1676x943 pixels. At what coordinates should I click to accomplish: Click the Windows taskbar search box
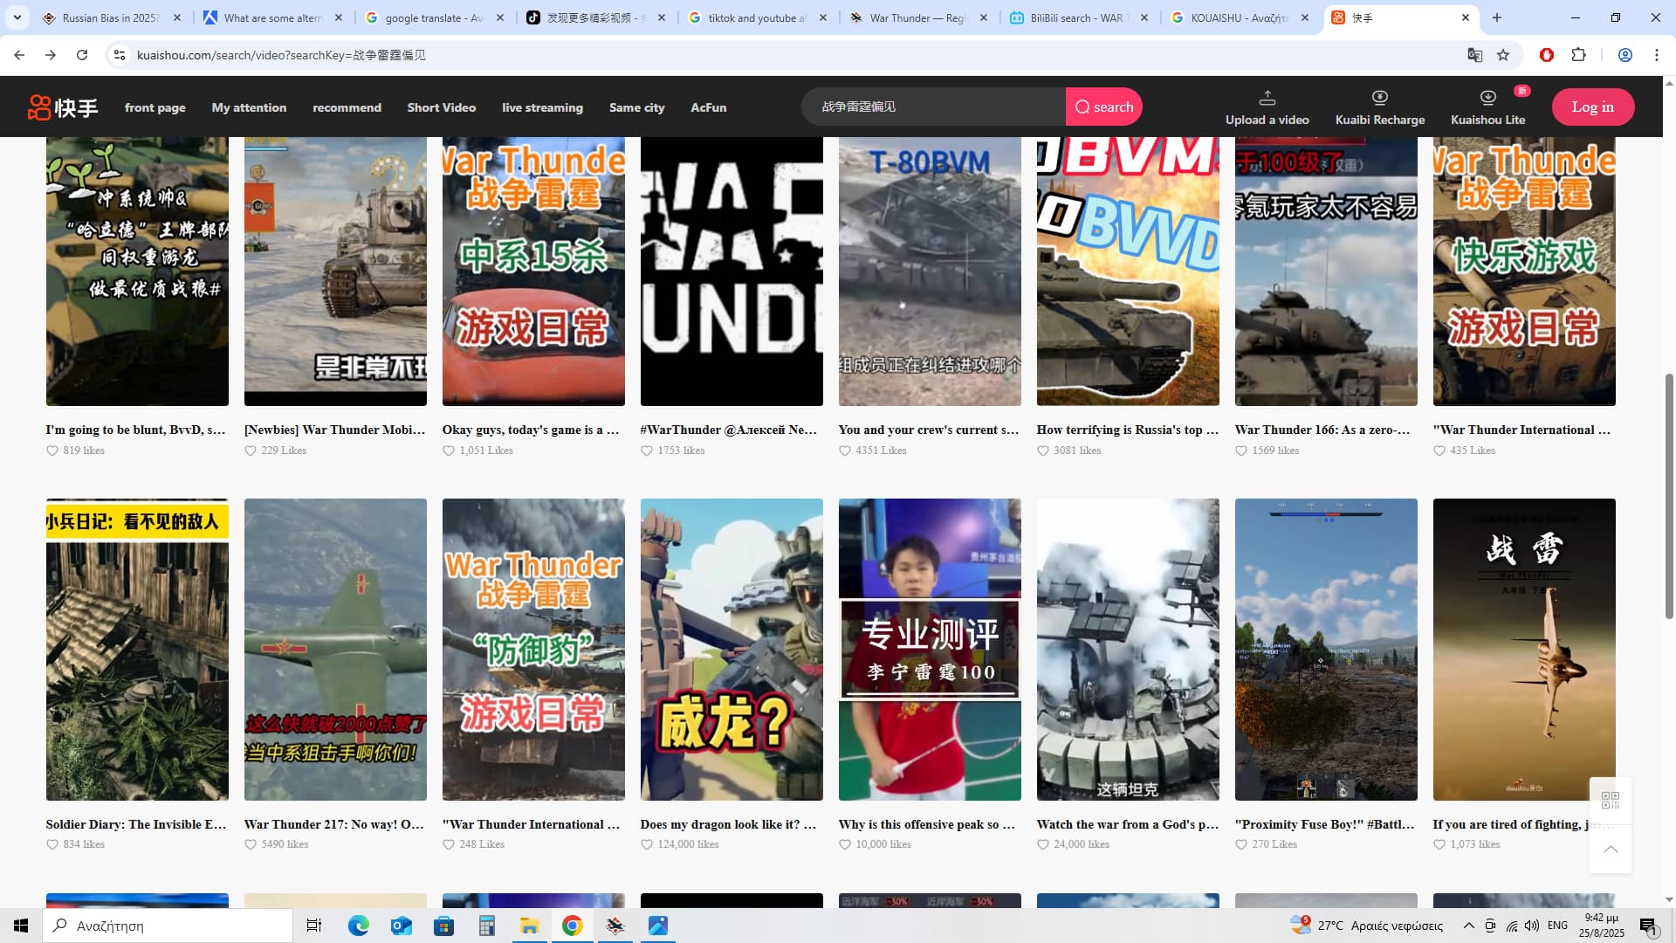[168, 926]
